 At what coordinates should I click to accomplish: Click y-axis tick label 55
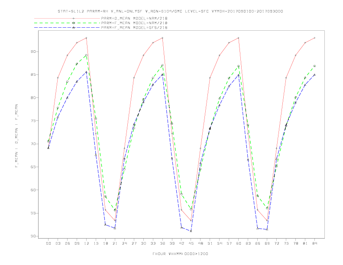33,213
